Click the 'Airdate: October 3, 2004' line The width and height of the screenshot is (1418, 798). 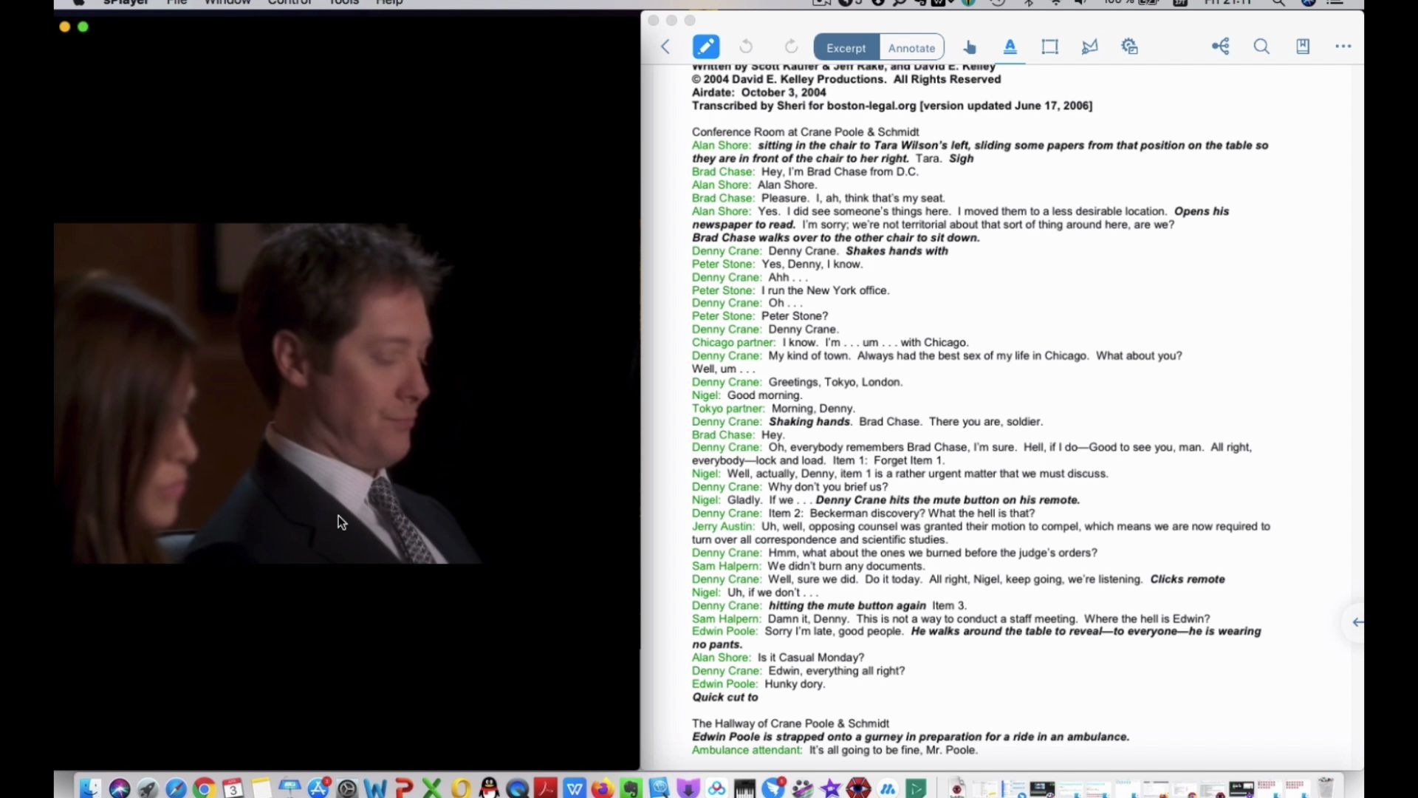(758, 92)
